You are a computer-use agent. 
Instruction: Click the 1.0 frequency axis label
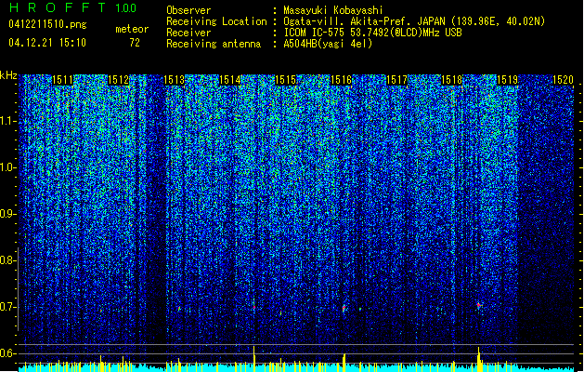(7, 167)
